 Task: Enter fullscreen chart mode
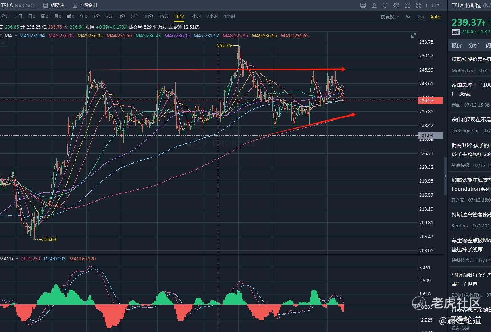click(408, 6)
